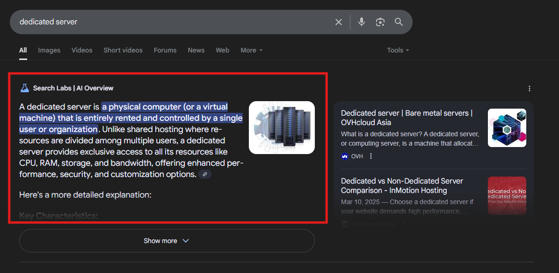Click the OVH snippet starting 'What is a dedicated server?'
The image size is (559, 273).
[410, 139]
